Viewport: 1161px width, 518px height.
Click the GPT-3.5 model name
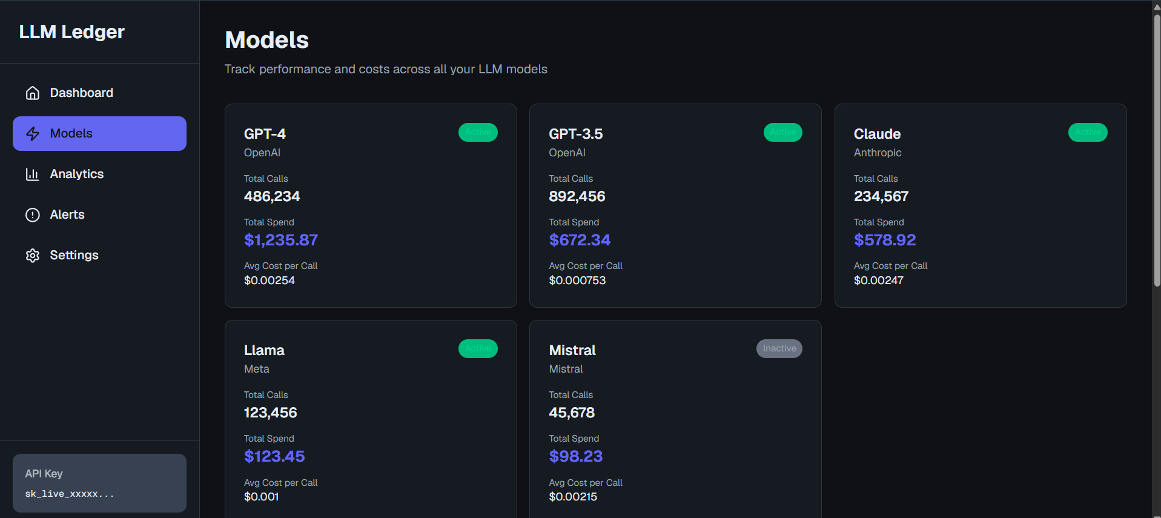(576, 134)
